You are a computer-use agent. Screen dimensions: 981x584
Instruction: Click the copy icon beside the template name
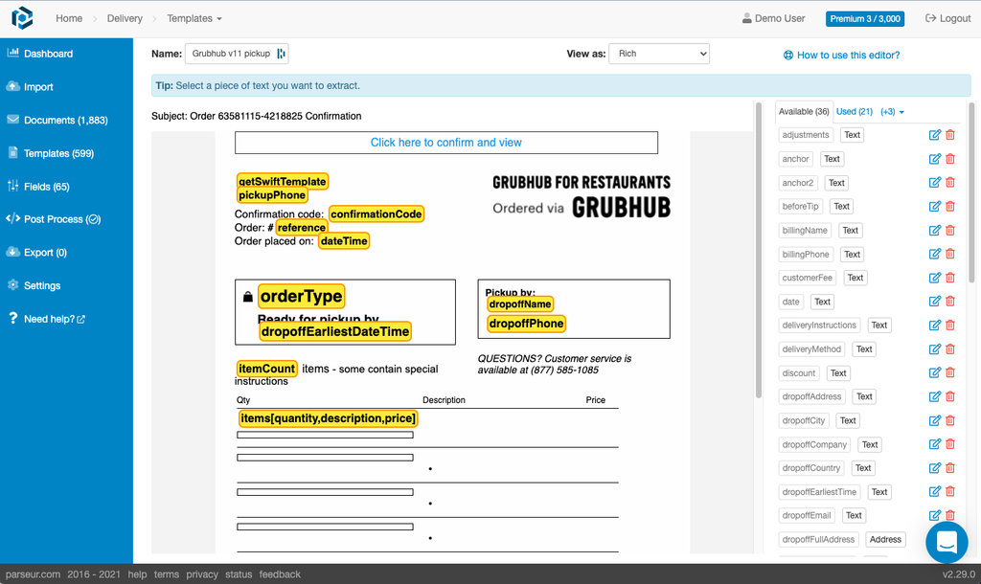click(282, 54)
